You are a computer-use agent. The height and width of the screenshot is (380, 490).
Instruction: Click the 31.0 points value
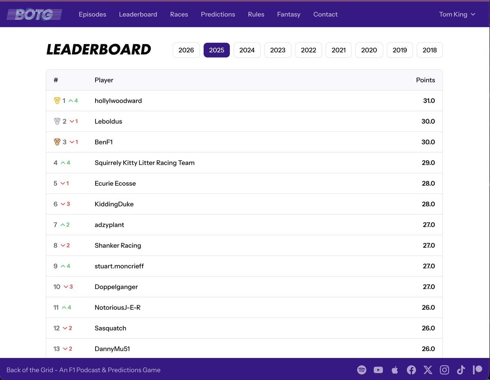[x=429, y=100]
